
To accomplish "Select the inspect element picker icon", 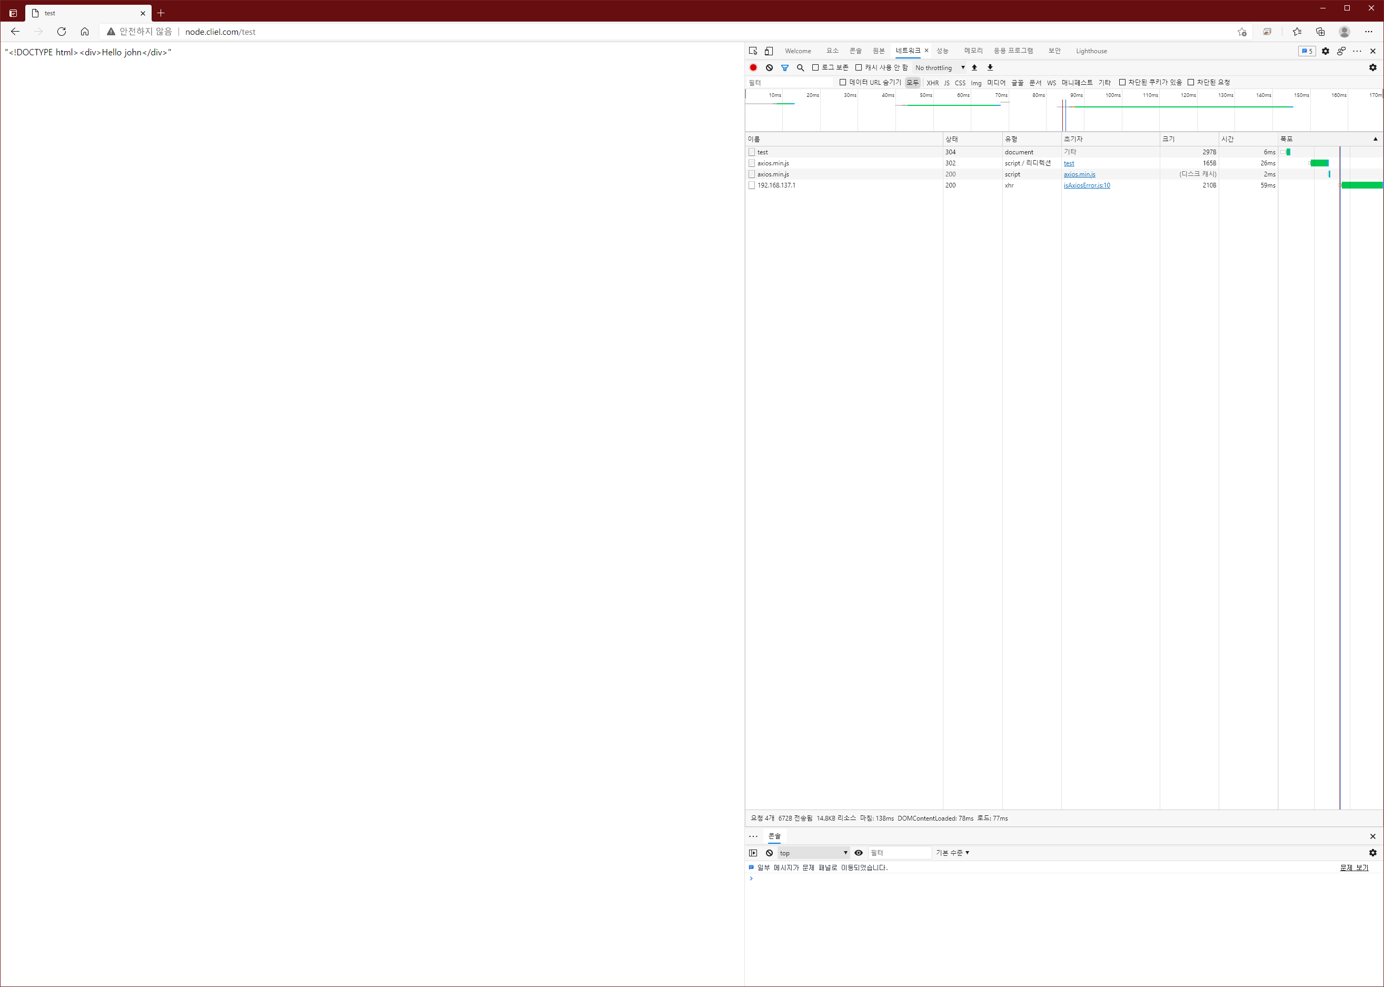I will pyautogui.click(x=753, y=51).
